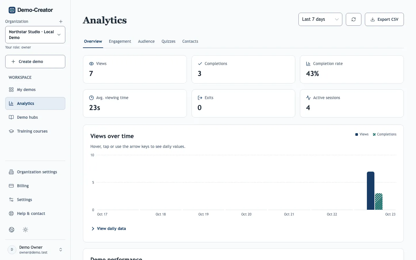Click the eye icon on the Views card
Viewport: 416px width, 260px height.
pos(91,64)
